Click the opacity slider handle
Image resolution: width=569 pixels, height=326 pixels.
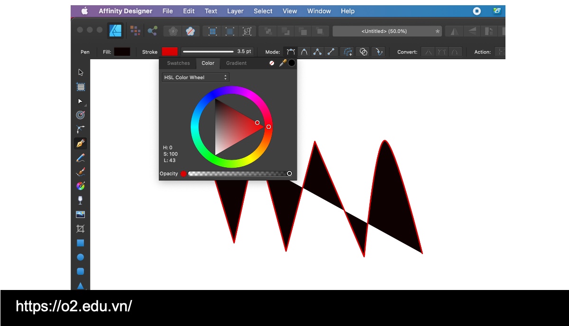(289, 173)
